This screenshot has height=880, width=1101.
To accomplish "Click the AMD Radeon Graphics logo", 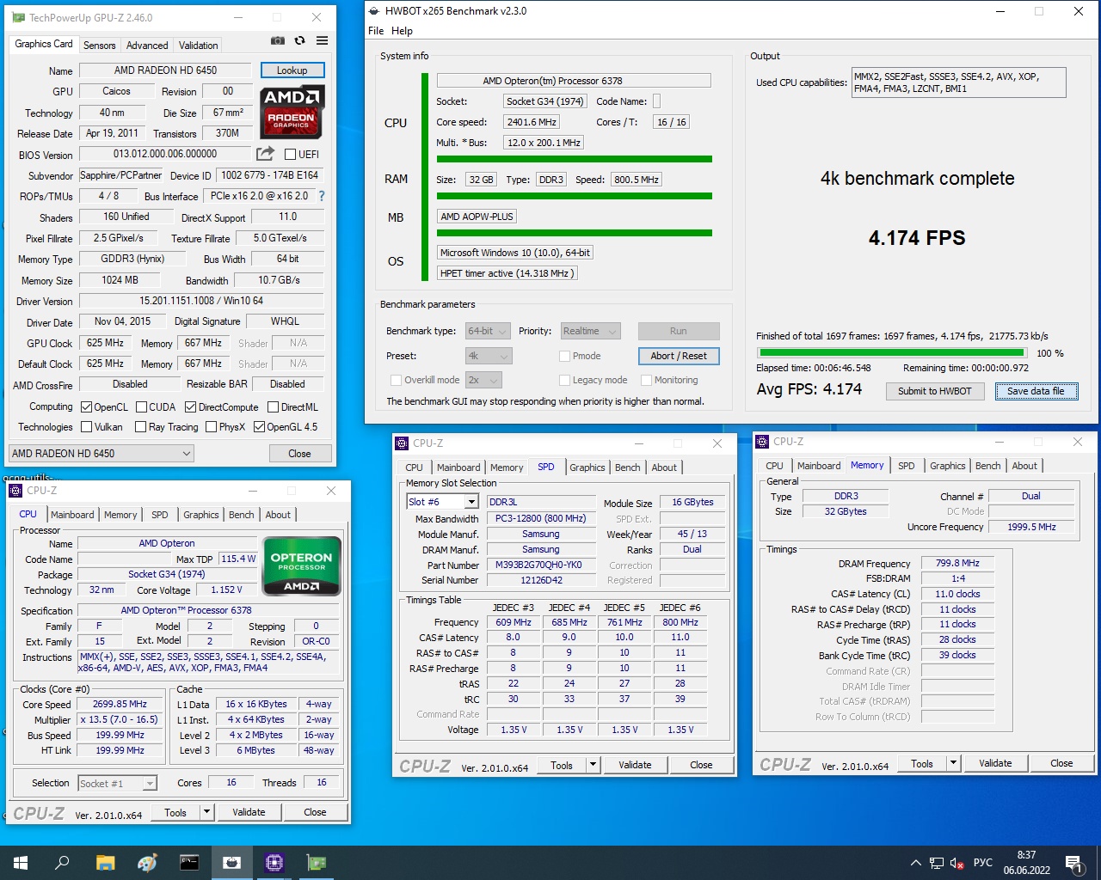I will [x=292, y=112].
